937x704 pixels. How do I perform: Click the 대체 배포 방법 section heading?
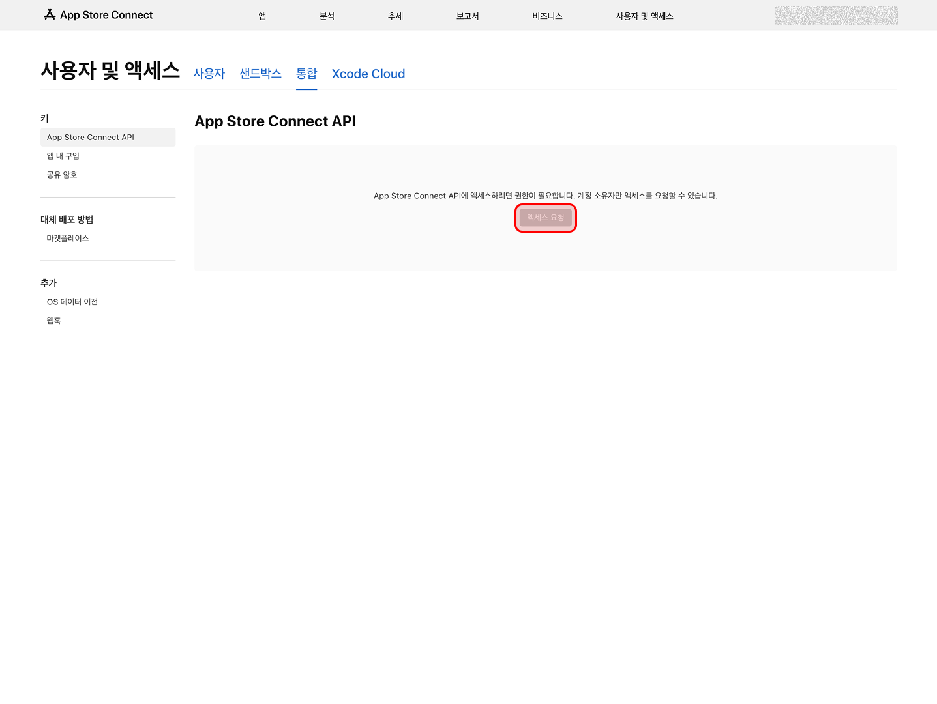point(67,220)
